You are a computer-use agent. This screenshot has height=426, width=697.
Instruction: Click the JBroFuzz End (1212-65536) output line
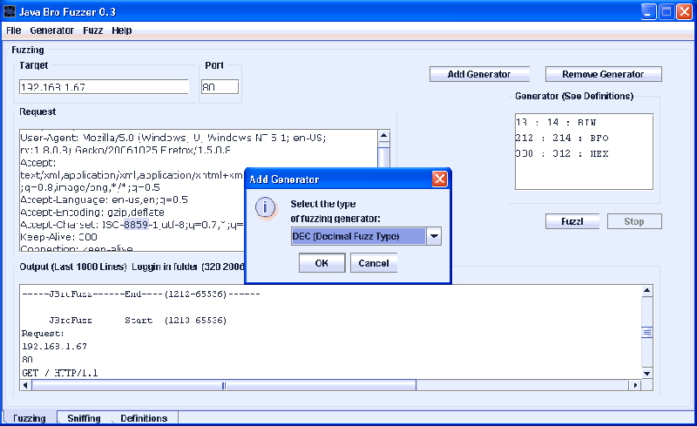[x=141, y=294]
